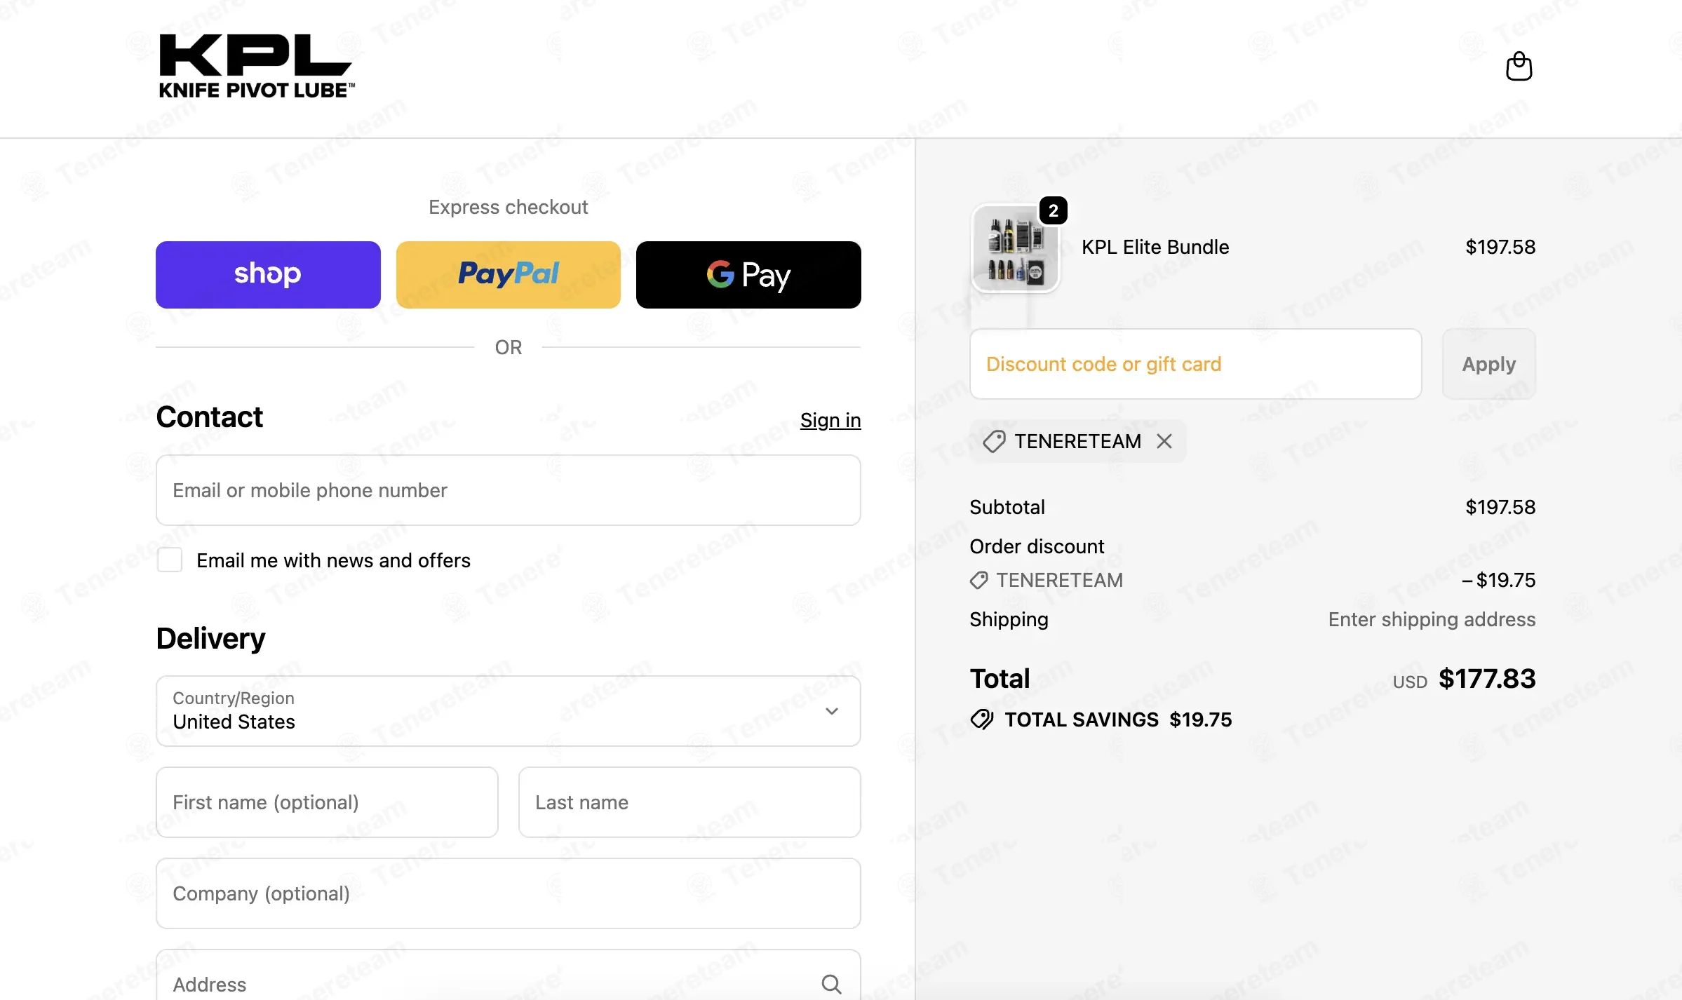Click the order discount tag icon
This screenshot has width=1682, height=1000.
[x=979, y=580]
